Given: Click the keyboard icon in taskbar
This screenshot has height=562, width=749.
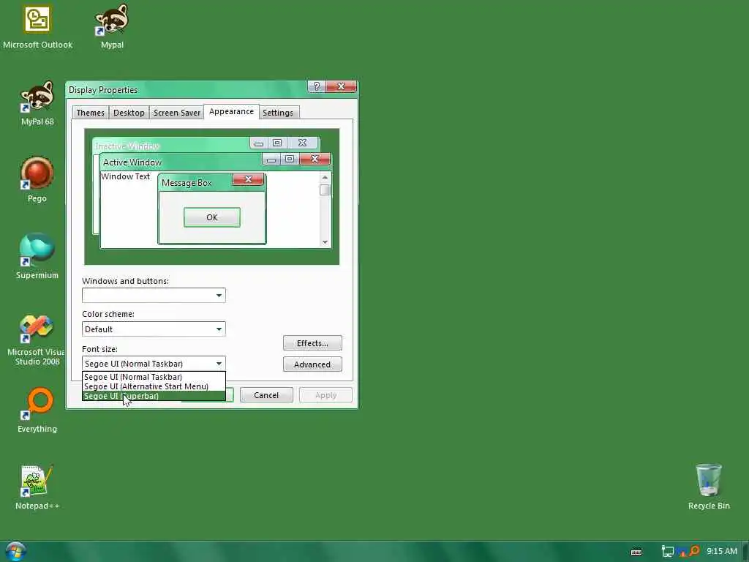Looking at the screenshot, I should click(x=636, y=552).
